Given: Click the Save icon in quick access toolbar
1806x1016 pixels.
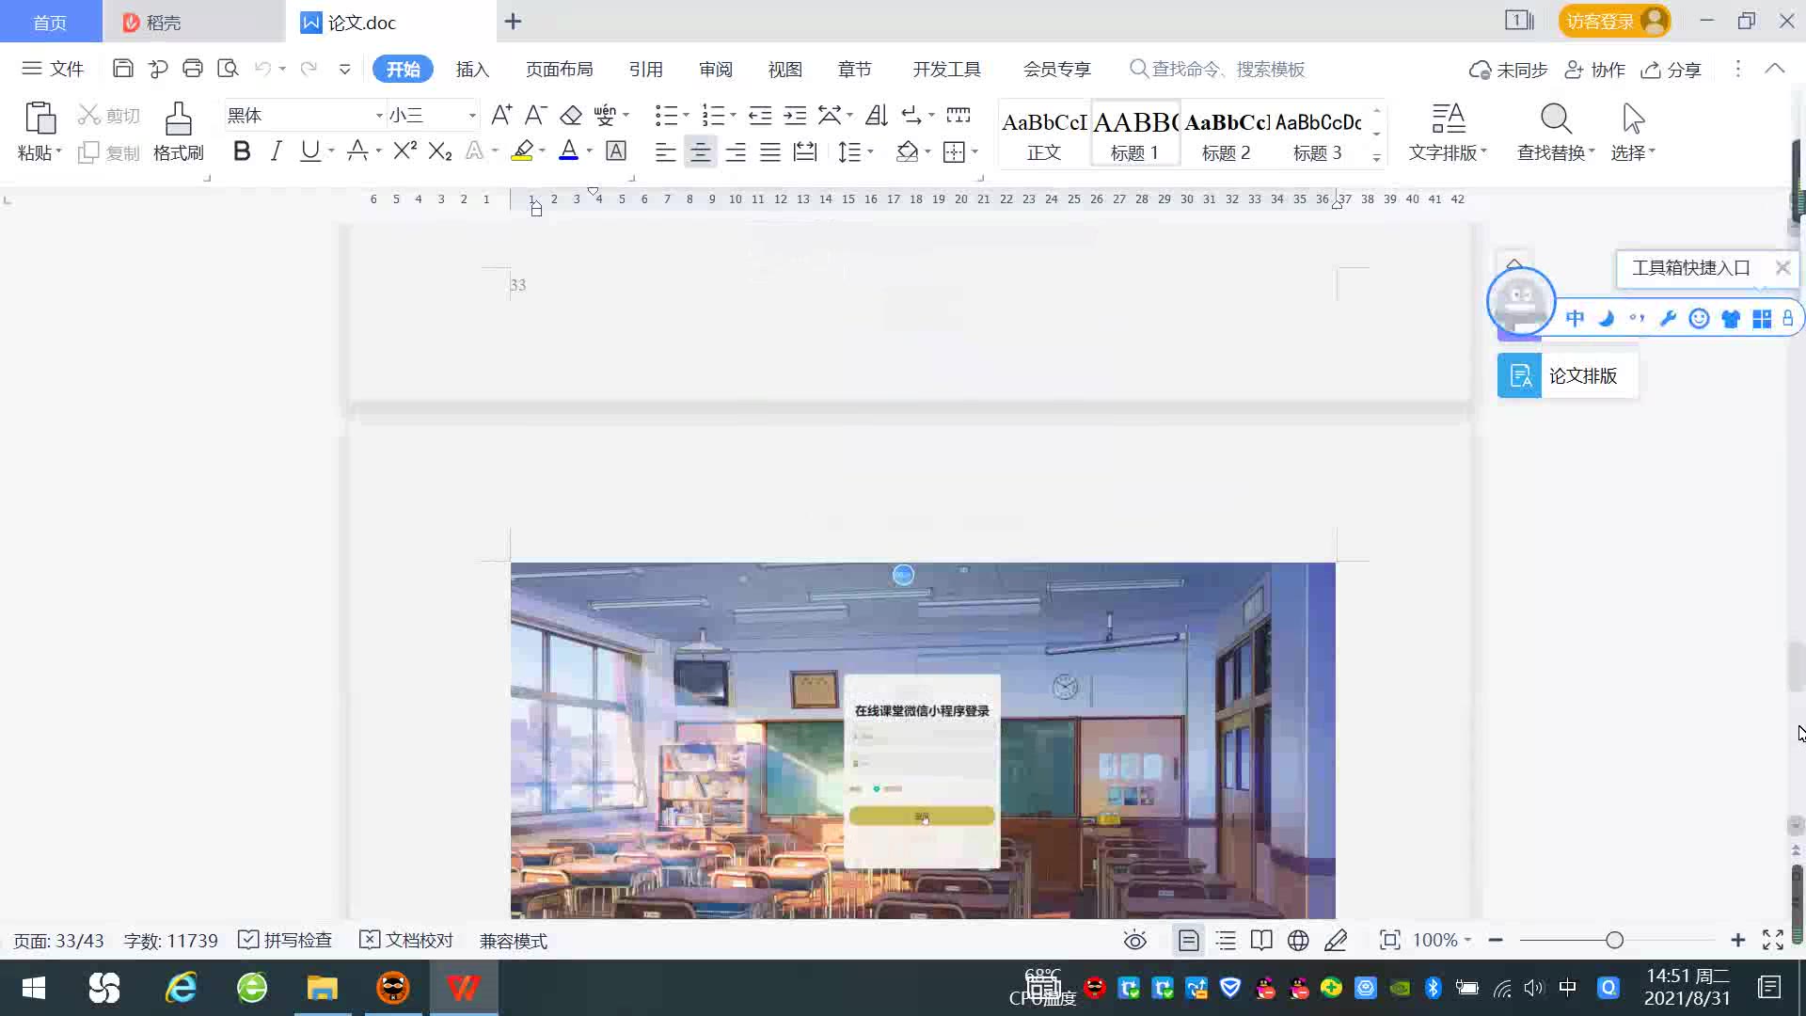Looking at the screenshot, I should [122, 69].
